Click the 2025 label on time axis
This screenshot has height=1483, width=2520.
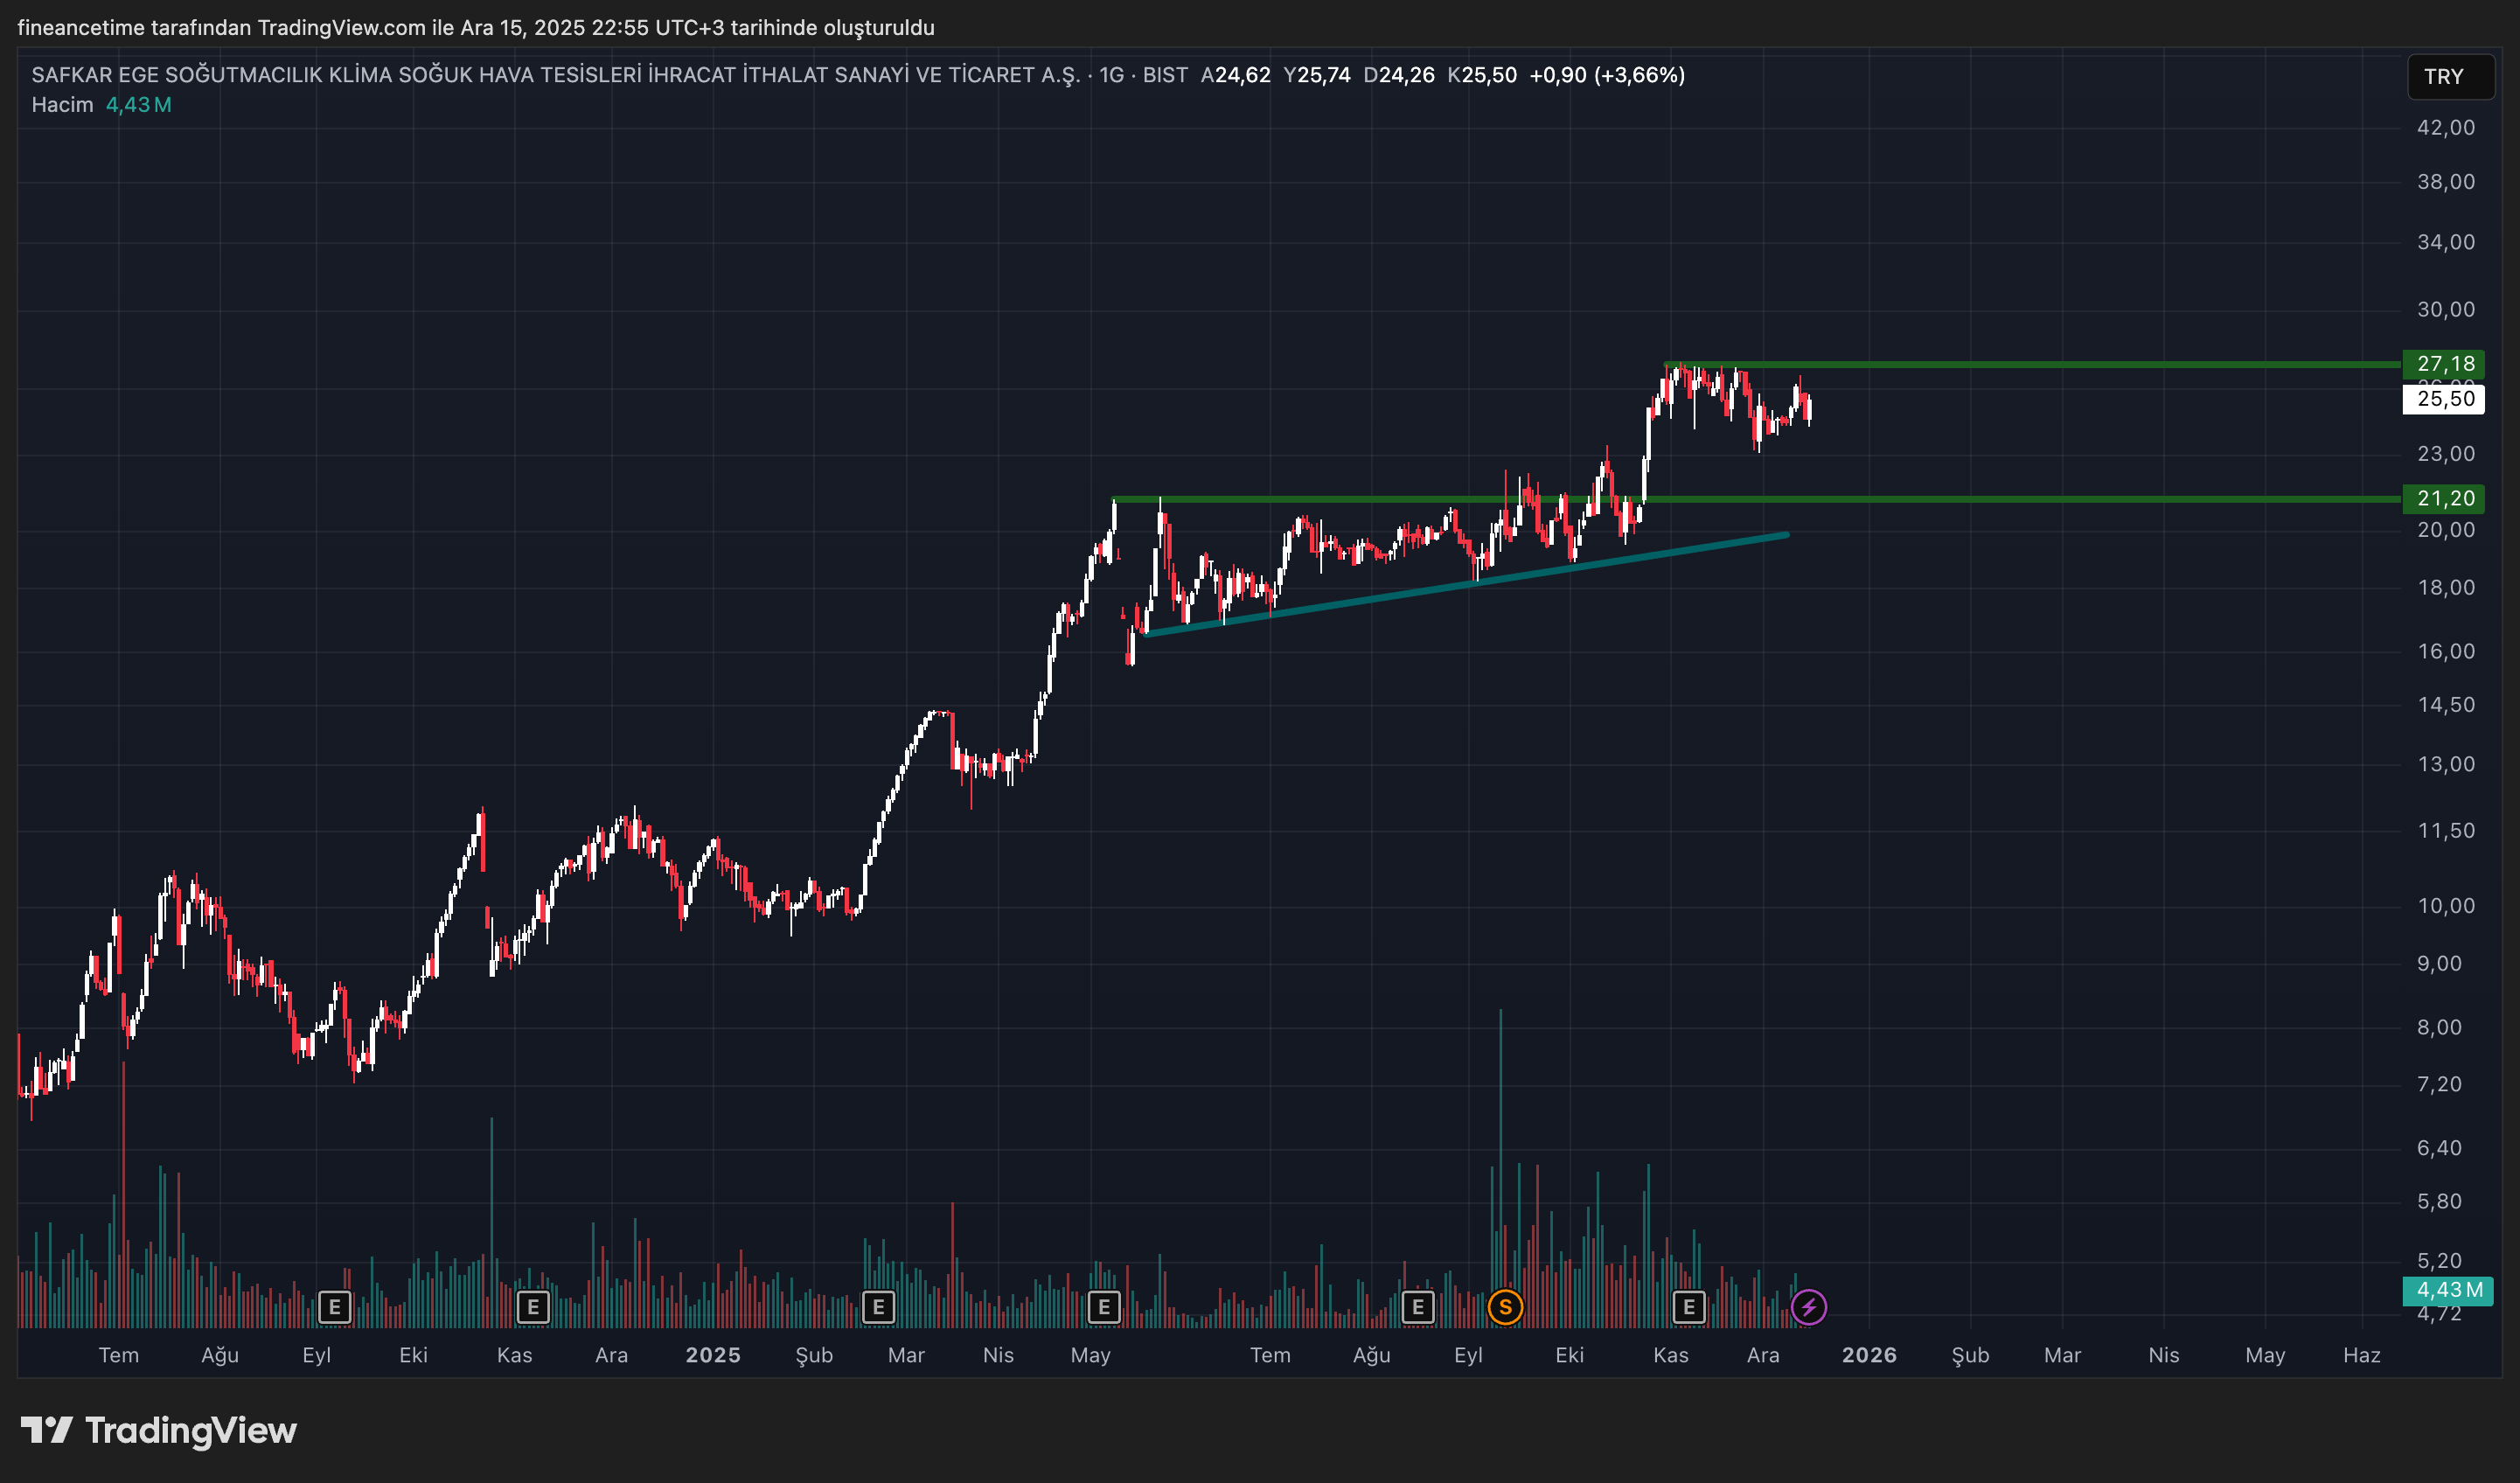(713, 1355)
